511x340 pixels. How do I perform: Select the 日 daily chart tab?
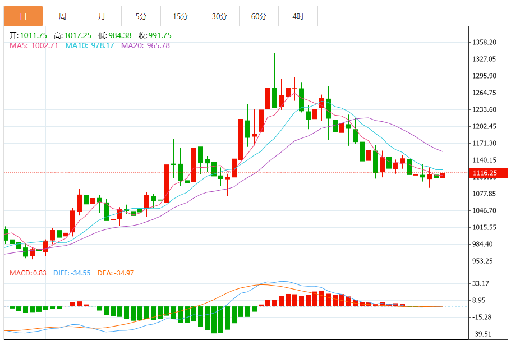(x=23, y=17)
